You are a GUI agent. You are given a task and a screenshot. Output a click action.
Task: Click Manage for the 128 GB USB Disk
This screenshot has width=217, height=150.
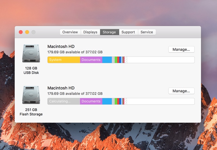tap(181, 49)
